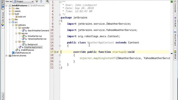Open the View as Project dropdown
The image size is (178, 100).
click(x=23, y=1)
